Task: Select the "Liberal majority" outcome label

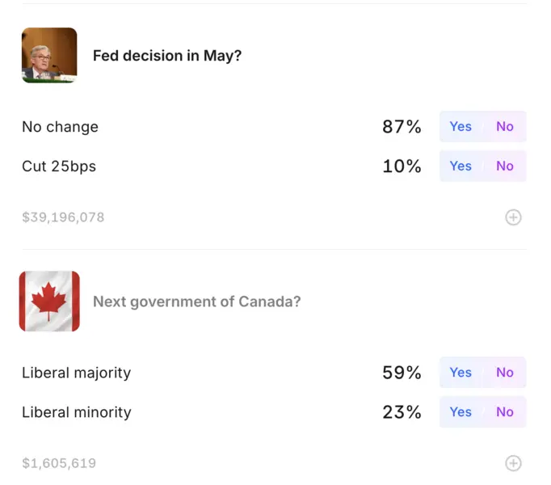Action: (x=77, y=373)
